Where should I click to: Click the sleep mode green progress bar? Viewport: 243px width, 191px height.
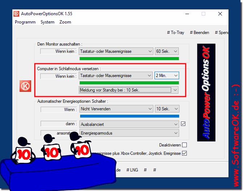[129, 83]
